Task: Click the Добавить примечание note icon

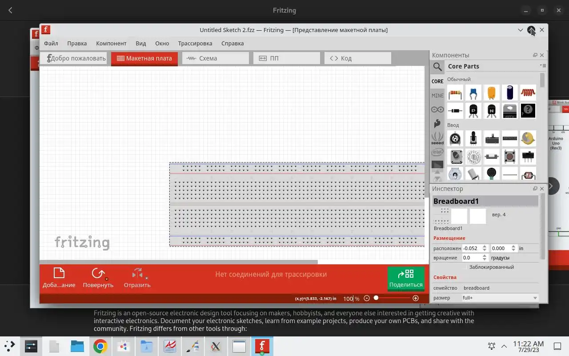Action: pos(59,273)
